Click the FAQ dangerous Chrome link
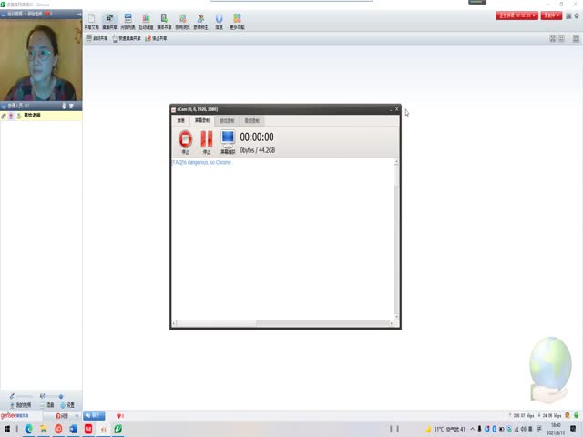The height and width of the screenshot is (437, 583). [x=201, y=162]
